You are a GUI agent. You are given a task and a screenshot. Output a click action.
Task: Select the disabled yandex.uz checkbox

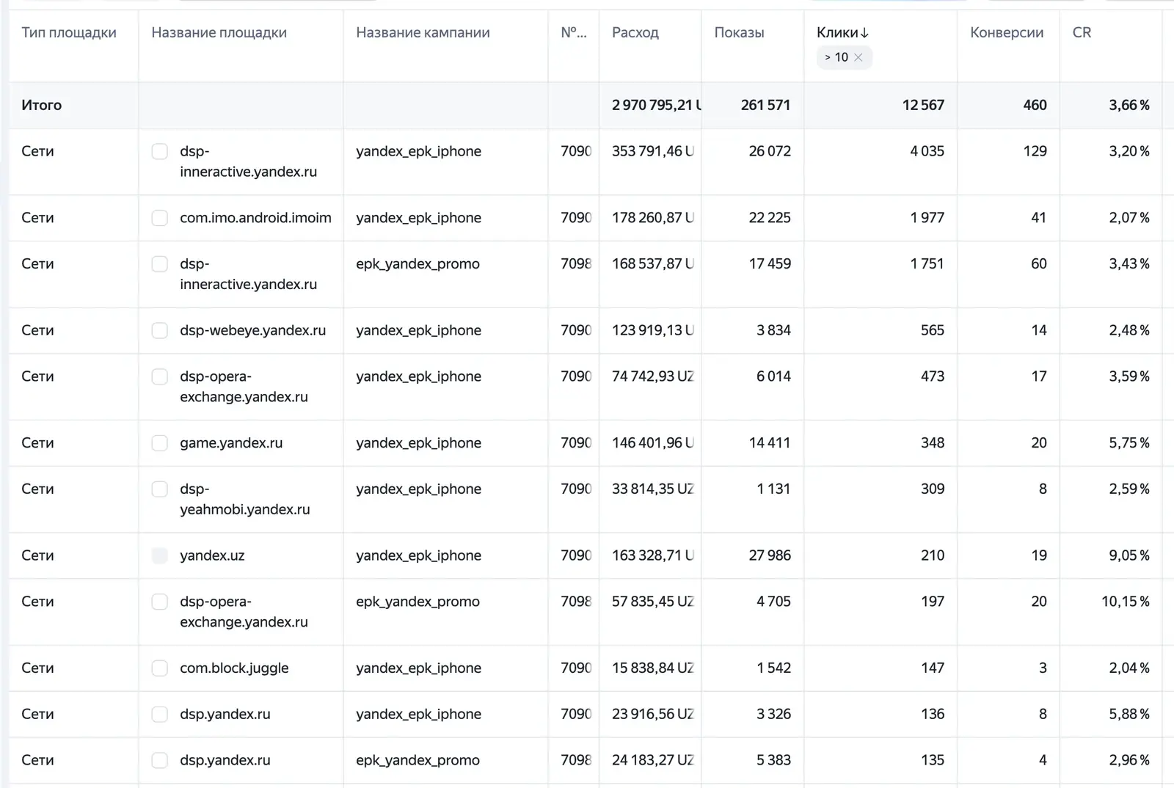[x=159, y=555]
